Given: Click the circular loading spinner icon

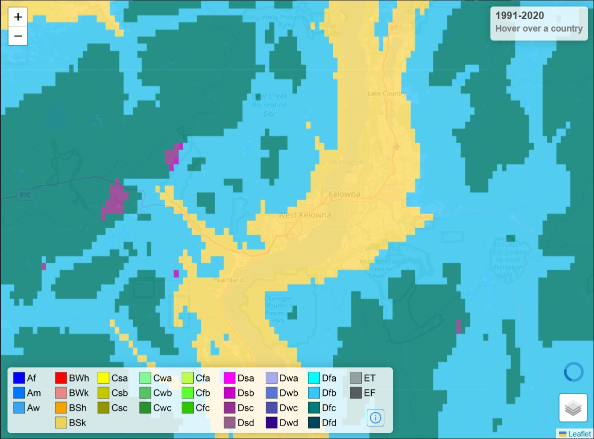Looking at the screenshot, I should 573,372.
